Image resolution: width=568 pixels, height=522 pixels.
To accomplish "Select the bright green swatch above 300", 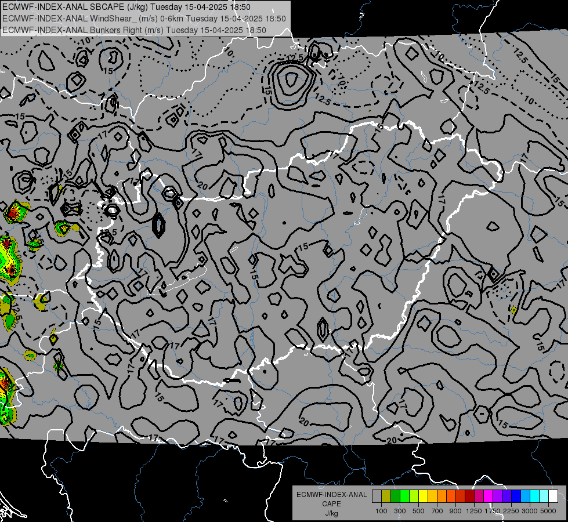I will (404, 496).
